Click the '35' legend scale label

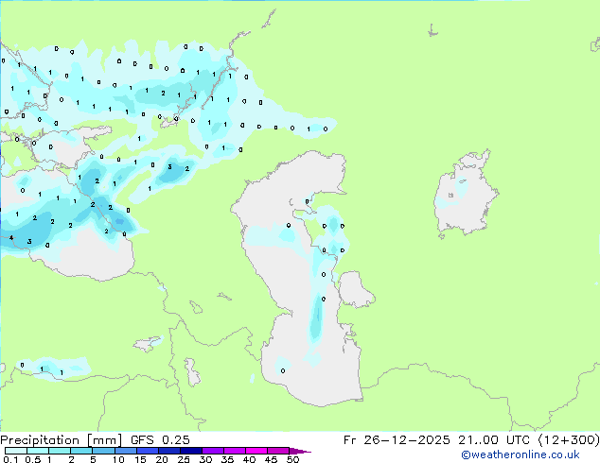pyautogui.click(x=227, y=459)
